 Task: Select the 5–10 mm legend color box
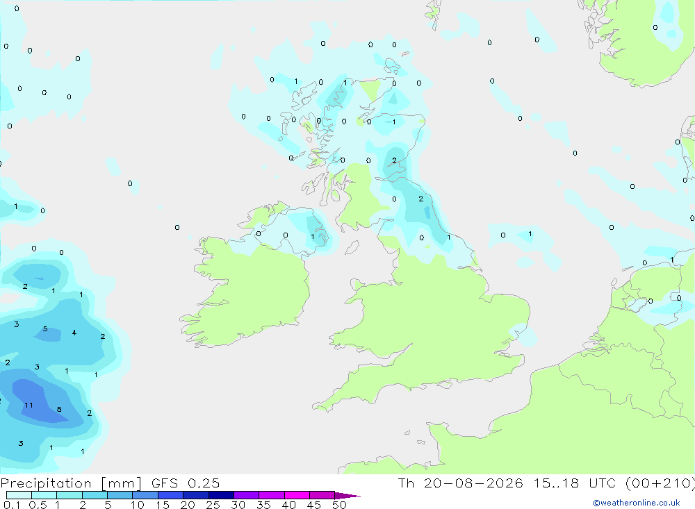coord(120,495)
